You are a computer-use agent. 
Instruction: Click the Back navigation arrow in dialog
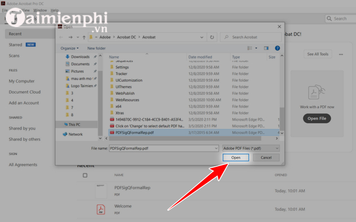[x=61, y=37]
